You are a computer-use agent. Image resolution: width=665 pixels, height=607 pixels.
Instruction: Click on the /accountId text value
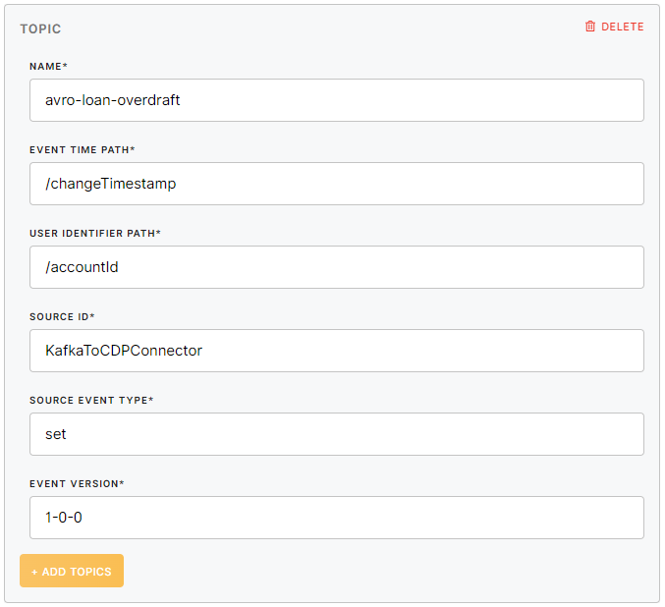coord(82,267)
